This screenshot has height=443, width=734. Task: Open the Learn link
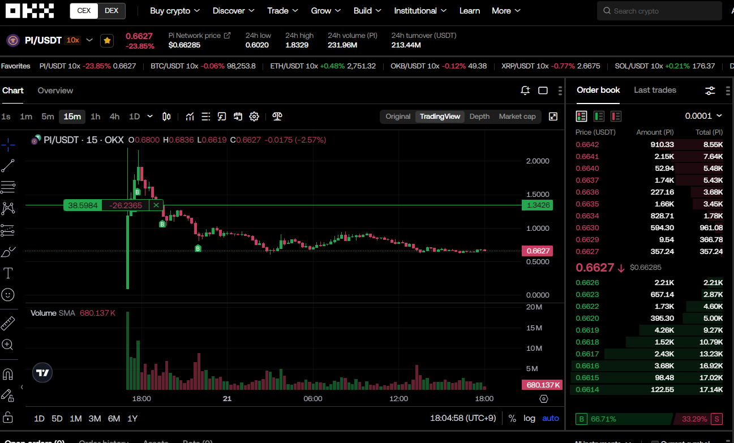click(x=470, y=11)
